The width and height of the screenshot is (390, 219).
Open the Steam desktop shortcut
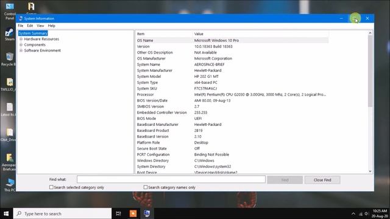click(x=9, y=34)
